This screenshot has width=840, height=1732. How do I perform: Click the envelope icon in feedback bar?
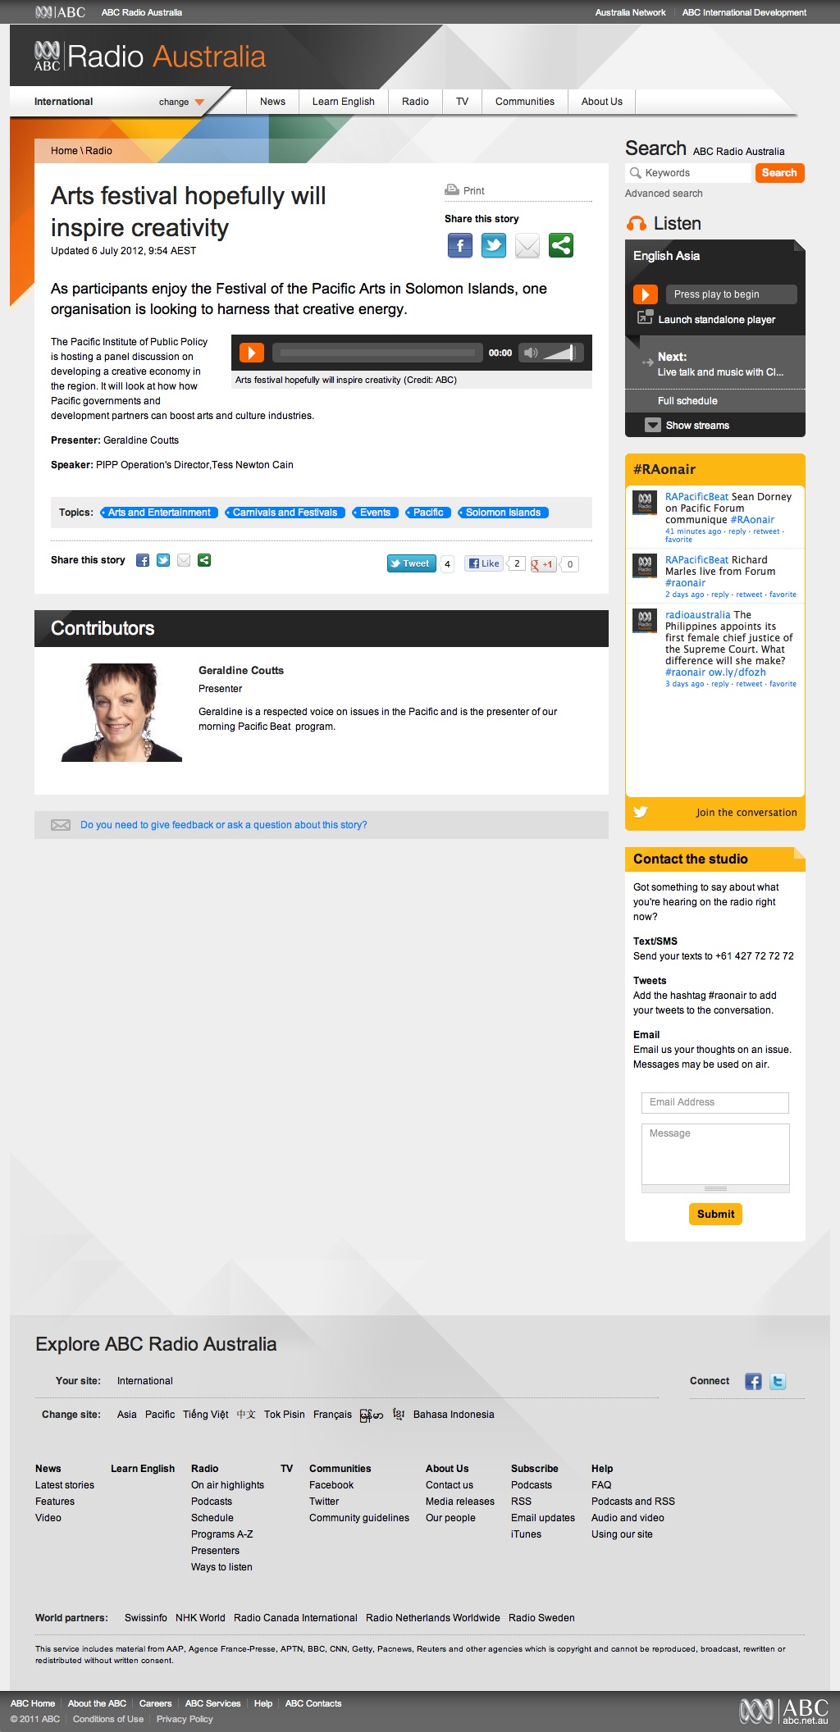(x=61, y=825)
